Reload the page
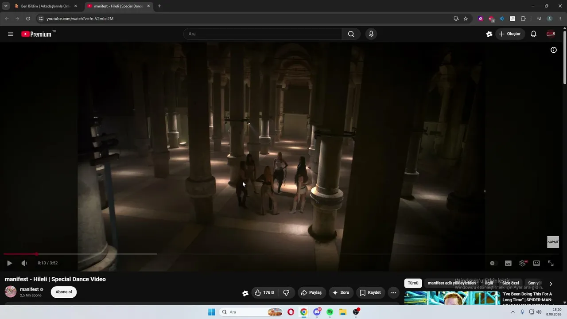Viewport: 567px width, 319px height. coord(28,19)
